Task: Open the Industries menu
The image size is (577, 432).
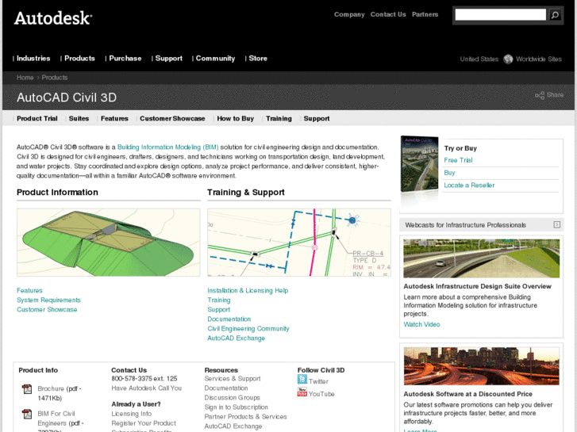Action: pyautogui.click(x=33, y=59)
